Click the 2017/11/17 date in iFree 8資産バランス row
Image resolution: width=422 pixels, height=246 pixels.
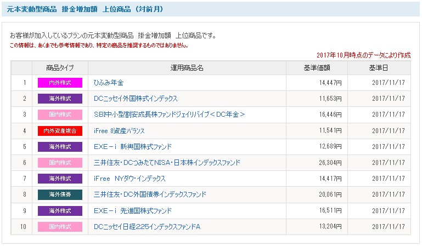389,131
